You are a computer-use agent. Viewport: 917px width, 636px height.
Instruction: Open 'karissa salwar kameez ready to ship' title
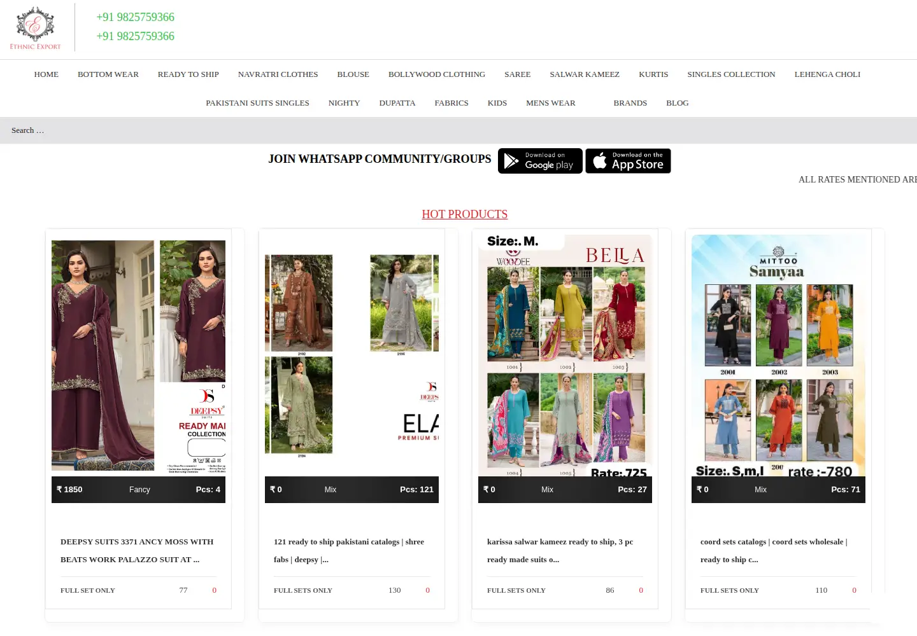click(560, 551)
